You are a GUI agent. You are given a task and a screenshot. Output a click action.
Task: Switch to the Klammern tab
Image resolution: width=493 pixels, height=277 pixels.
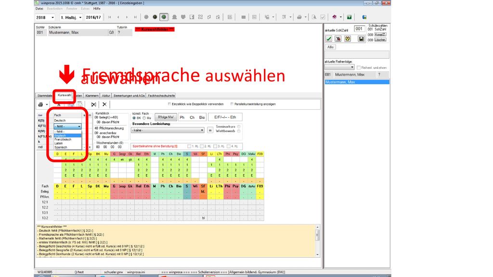tap(92, 96)
